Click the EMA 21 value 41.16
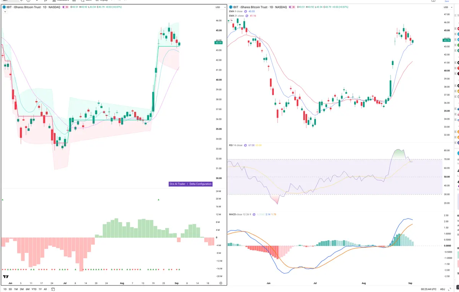This screenshot has height=292, width=459. click(x=253, y=16)
